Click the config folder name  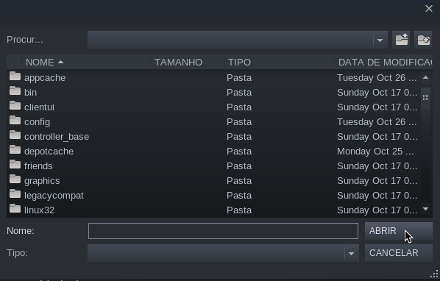pyautogui.click(x=37, y=122)
